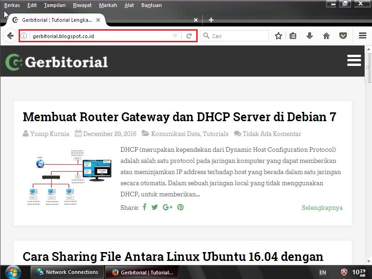Image resolution: width=372 pixels, height=279 pixels.
Task: Open Komunikasi Data category
Action: [x=176, y=134]
